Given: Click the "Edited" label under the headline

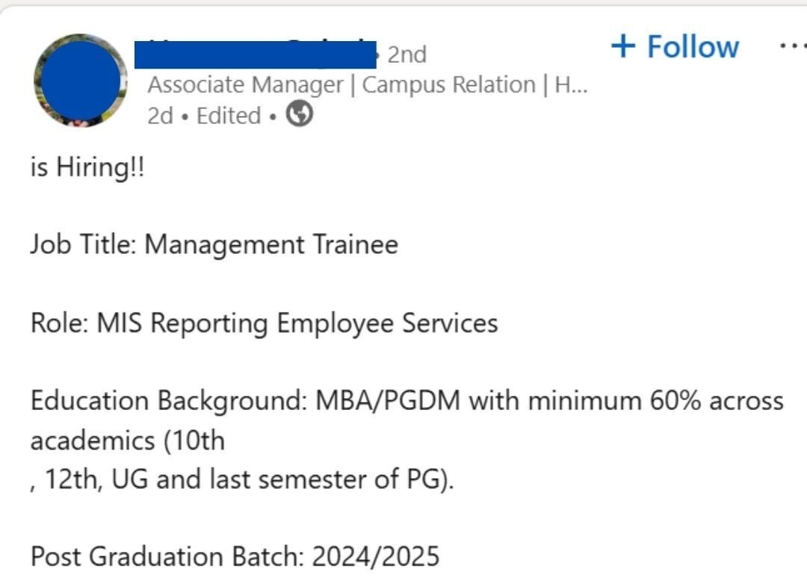Looking at the screenshot, I should tap(228, 117).
